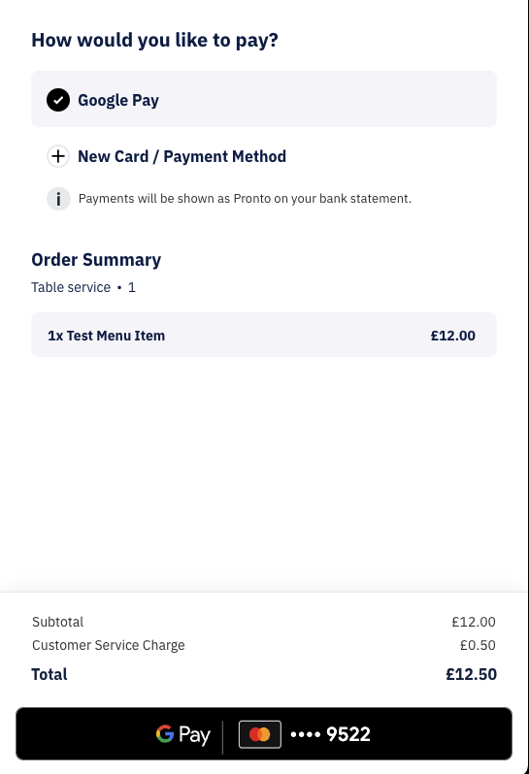Click the Google Pay label text
The height and width of the screenshot is (774, 529).
118,100
